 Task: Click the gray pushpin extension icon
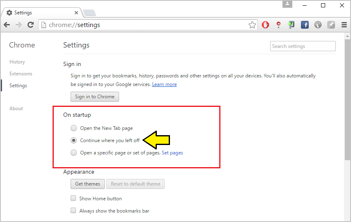331,25
